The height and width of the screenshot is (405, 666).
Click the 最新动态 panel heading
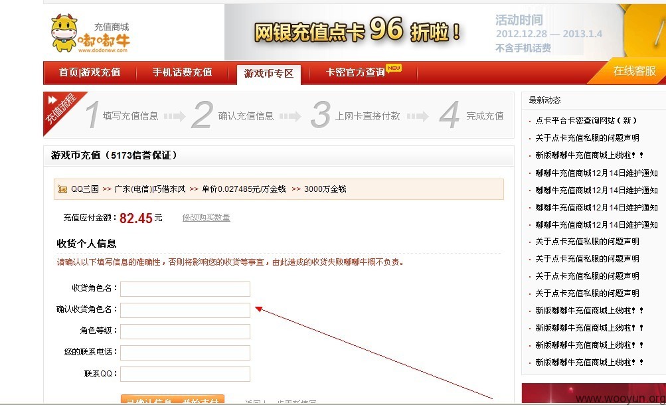click(544, 100)
